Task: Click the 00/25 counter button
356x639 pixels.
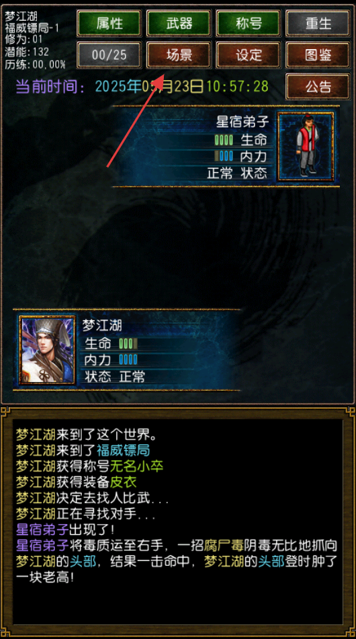Action: pos(109,54)
